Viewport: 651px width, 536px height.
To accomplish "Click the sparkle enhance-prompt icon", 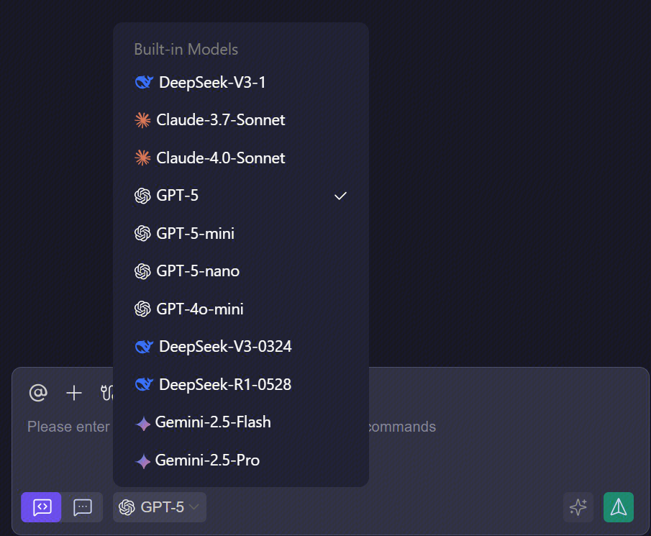I will tap(578, 507).
